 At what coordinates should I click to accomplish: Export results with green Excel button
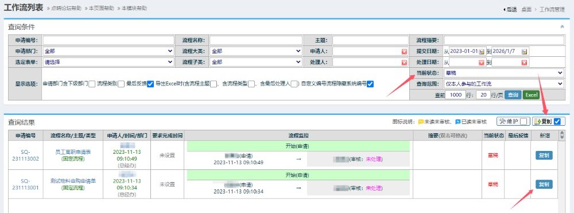(531, 95)
